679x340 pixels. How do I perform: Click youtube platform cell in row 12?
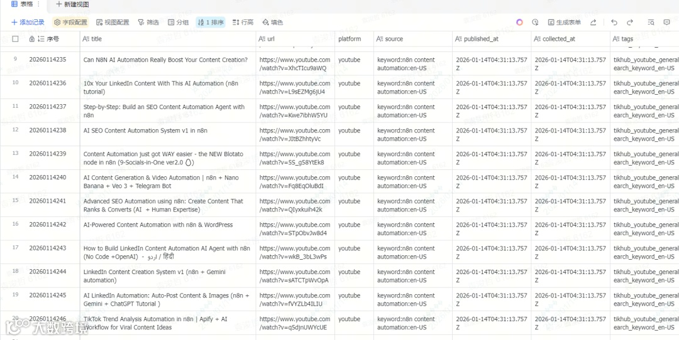click(x=354, y=135)
